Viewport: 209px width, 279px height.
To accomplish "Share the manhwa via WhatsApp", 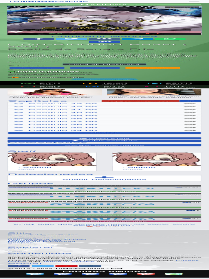I will (x=170, y=39).
